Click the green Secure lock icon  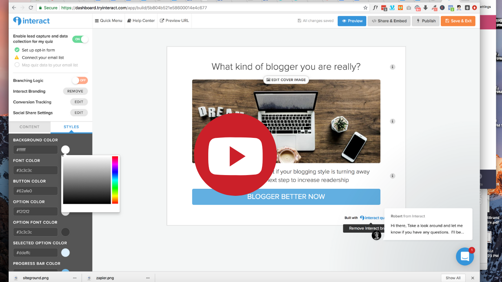(40, 8)
